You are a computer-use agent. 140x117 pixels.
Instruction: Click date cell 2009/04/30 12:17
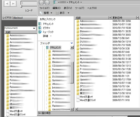[122, 62]
